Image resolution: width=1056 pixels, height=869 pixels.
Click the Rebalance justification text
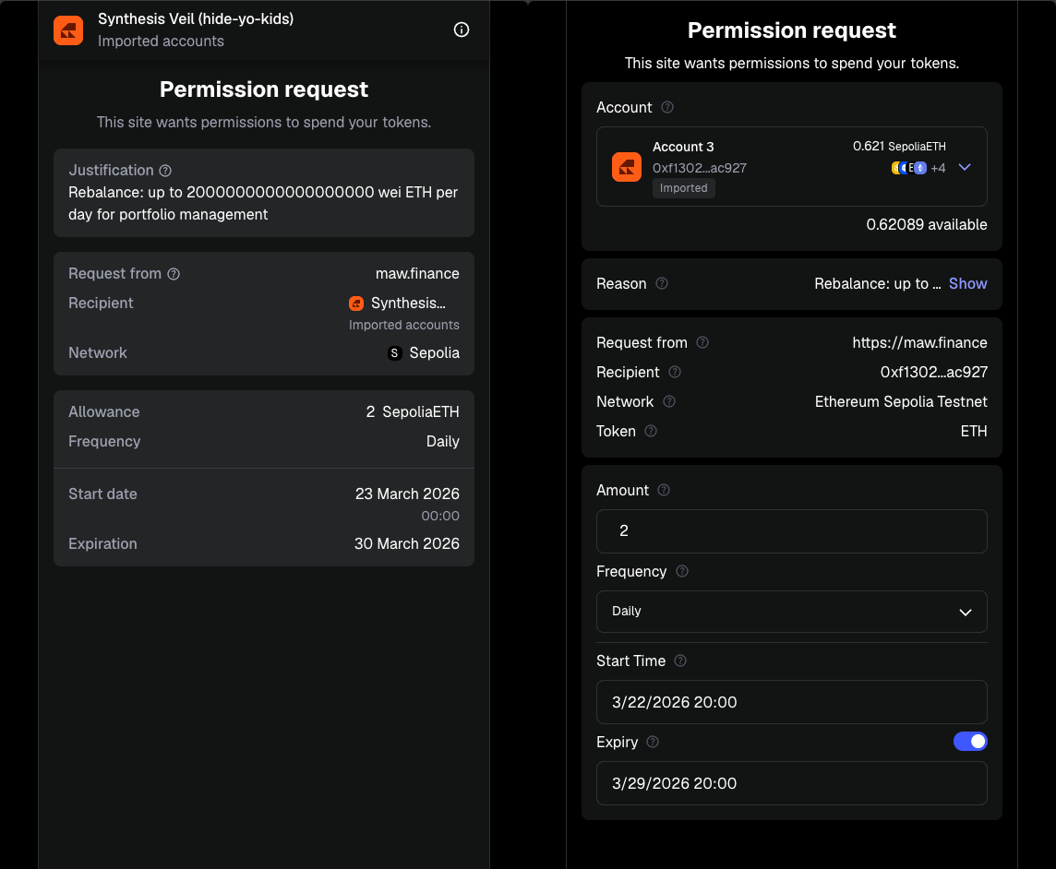click(x=263, y=203)
